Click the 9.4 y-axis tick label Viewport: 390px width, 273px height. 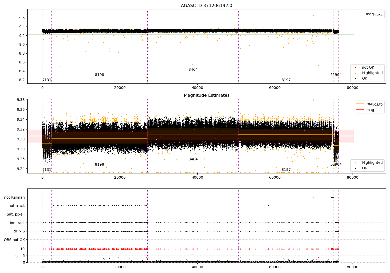(22, 27)
